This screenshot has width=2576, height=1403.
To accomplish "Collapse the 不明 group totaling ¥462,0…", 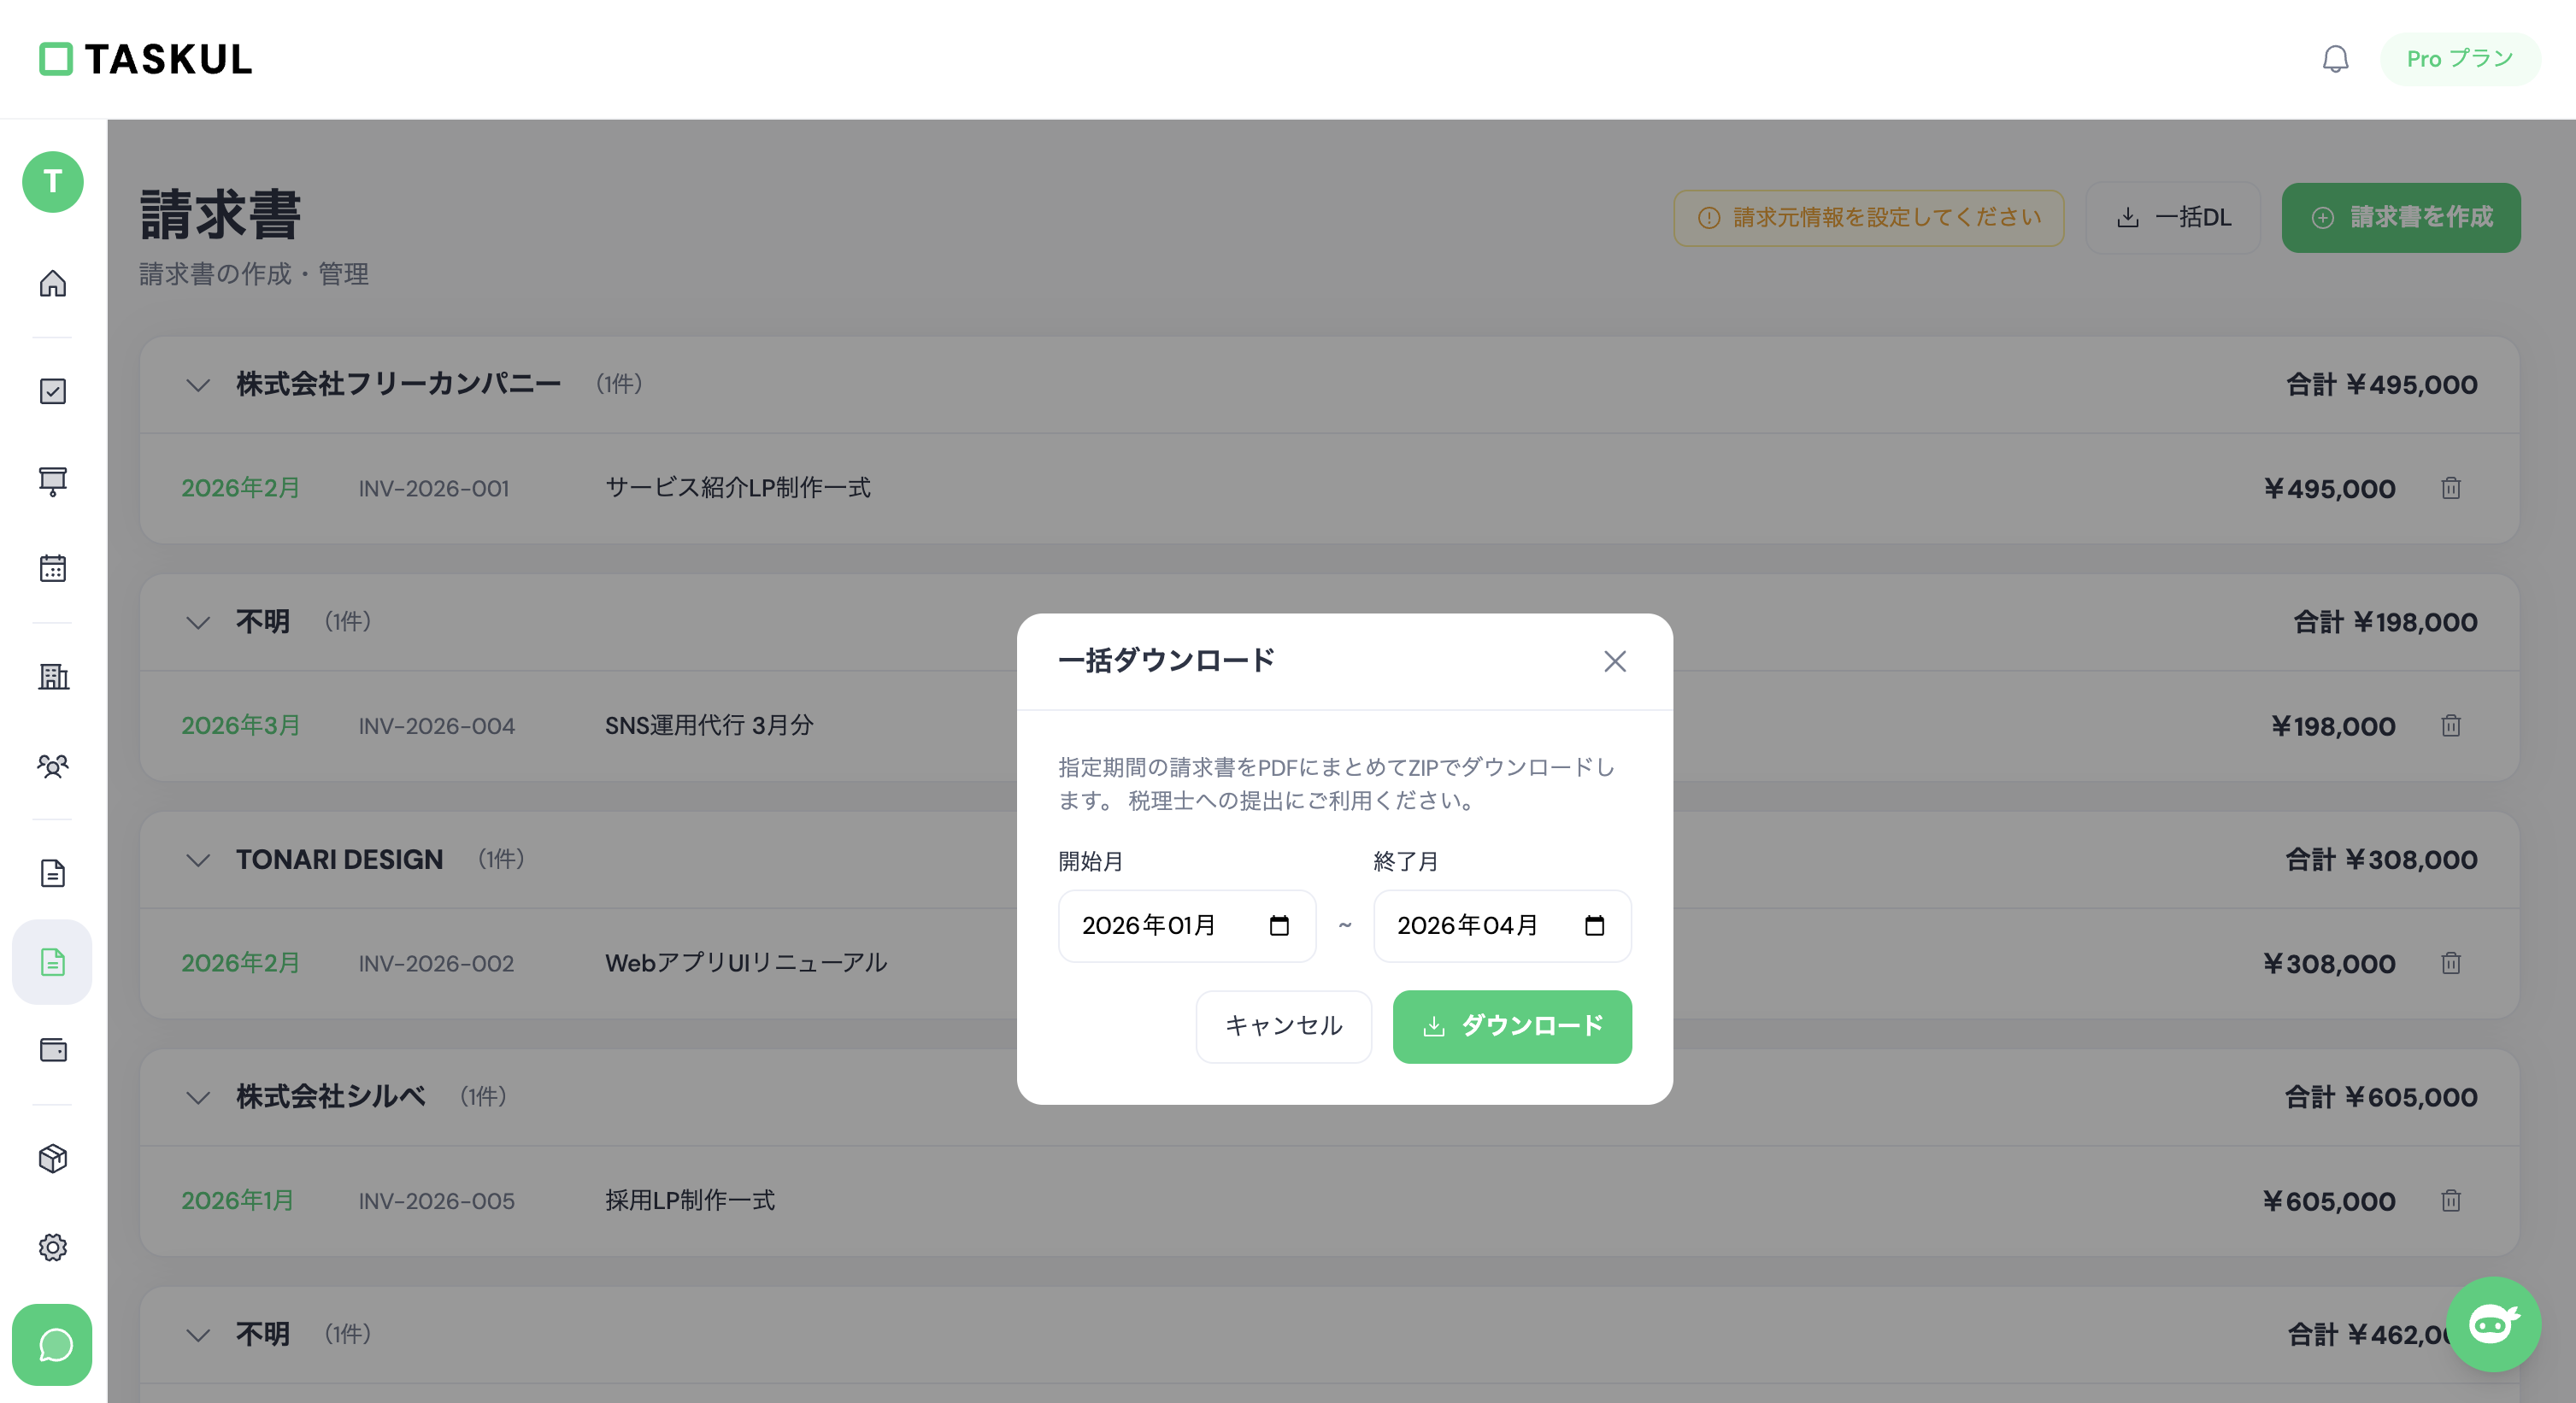I will 198,1334.
